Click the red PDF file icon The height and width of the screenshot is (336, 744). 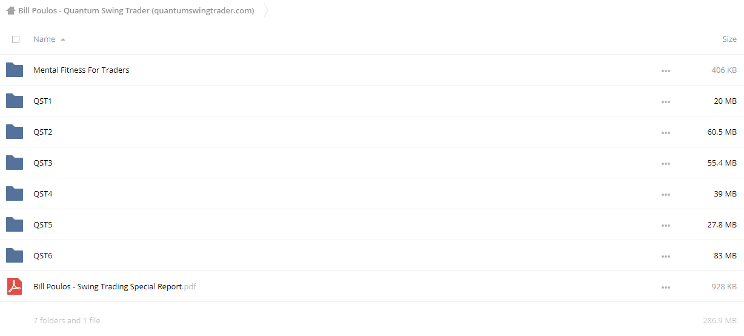[x=15, y=286]
